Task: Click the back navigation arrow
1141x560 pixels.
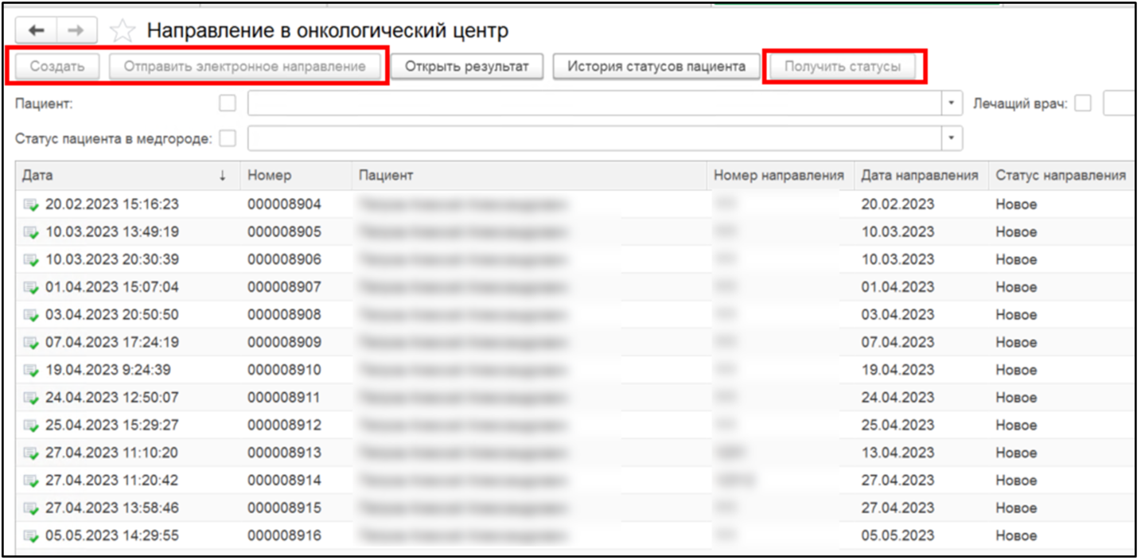Action: [x=37, y=31]
